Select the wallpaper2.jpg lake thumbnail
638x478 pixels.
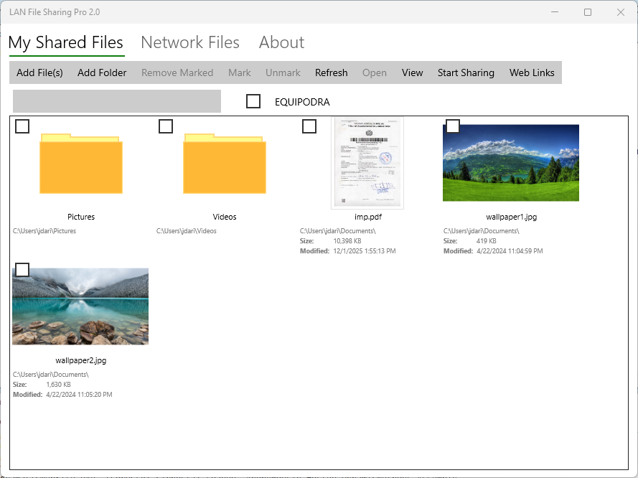pos(80,306)
